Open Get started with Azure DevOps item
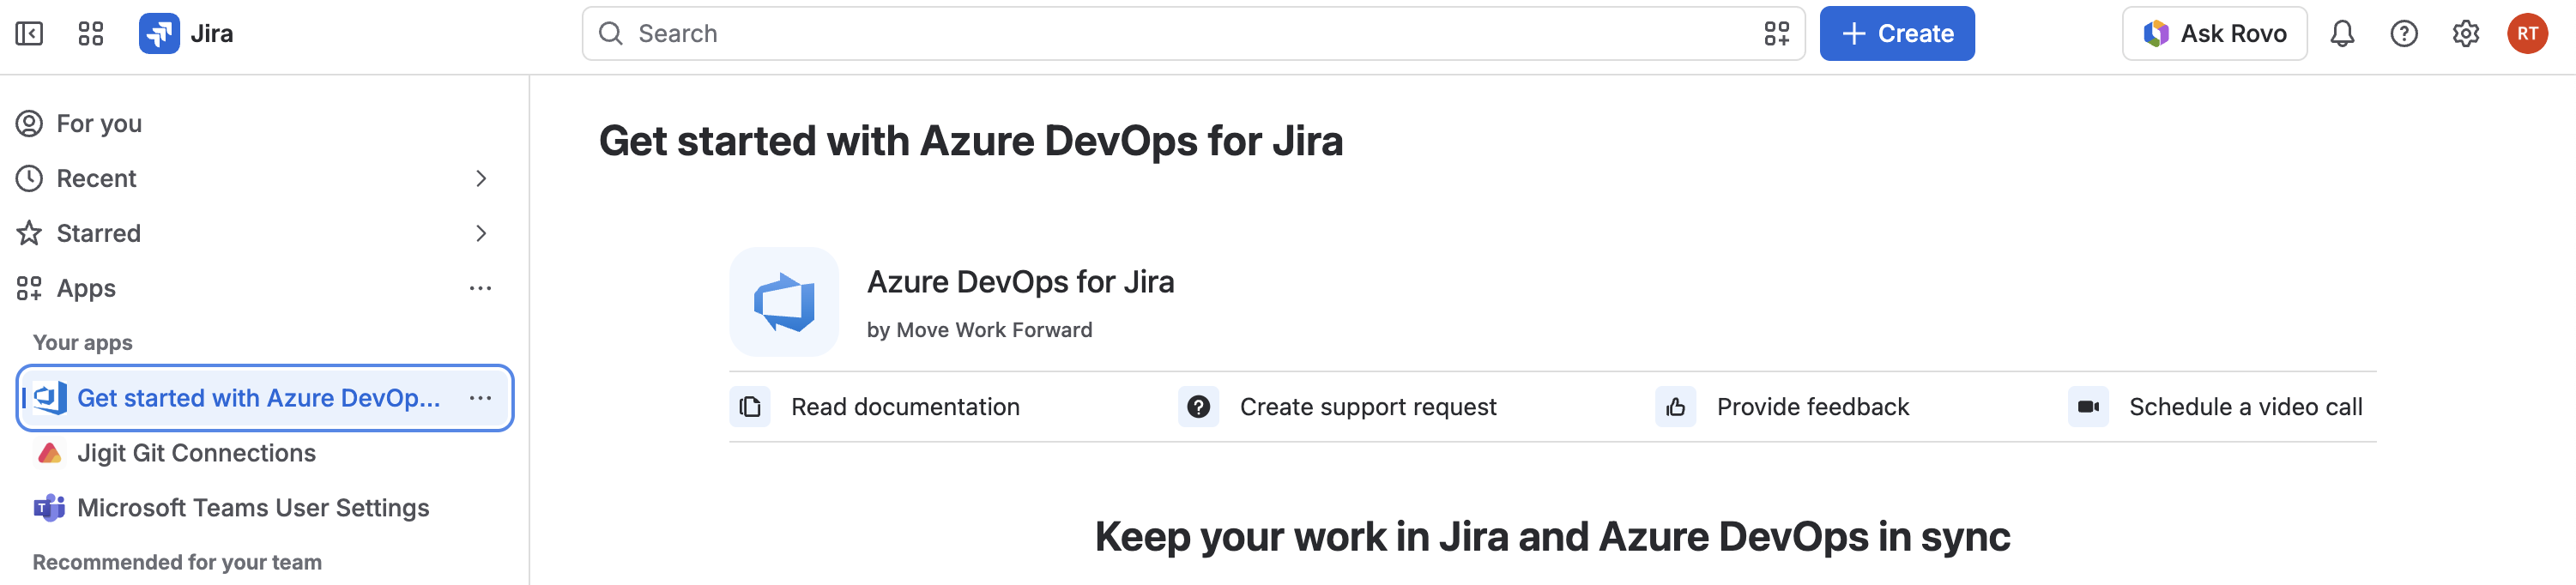The width and height of the screenshot is (2576, 585). pyautogui.click(x=265, y=398)
